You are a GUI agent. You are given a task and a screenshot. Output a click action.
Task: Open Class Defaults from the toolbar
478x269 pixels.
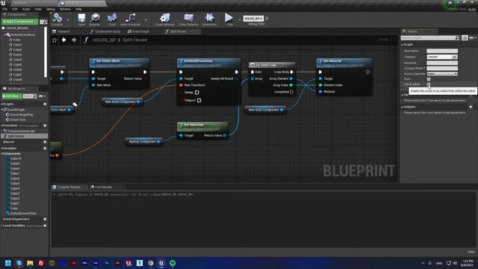click(x=188, y=19)
